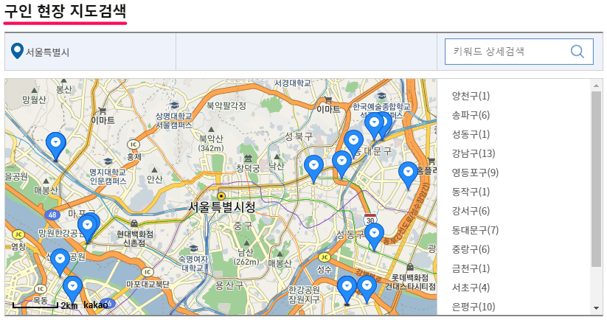Open 동작구(1) district listing
Image resolution: width=607 pixels, height=320 pixels.
coord(471,192)
